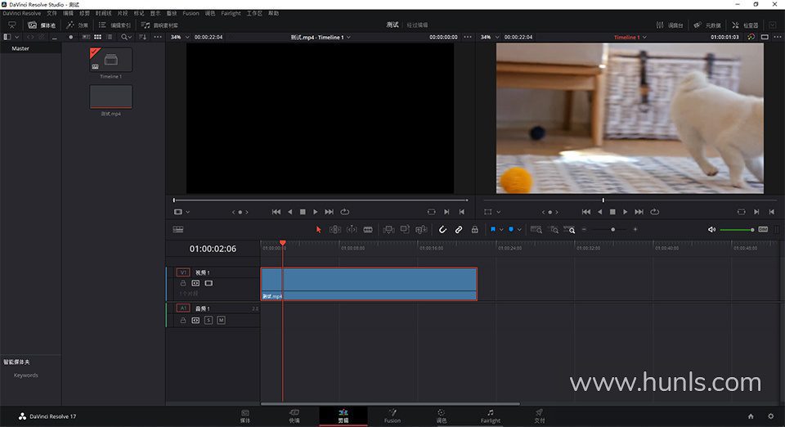
Task: Click the Replace Clip icon
Action: point(422,230)
